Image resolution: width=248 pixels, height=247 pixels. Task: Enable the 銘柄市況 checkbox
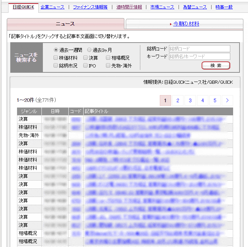click(x=56, y=66)
